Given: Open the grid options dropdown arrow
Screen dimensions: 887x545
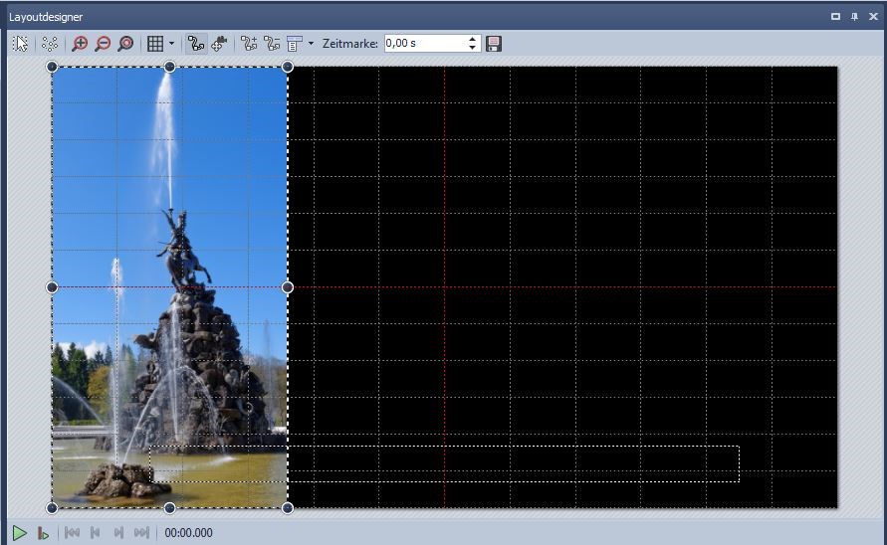Looking at the screenshot, I should click(171, 44).
